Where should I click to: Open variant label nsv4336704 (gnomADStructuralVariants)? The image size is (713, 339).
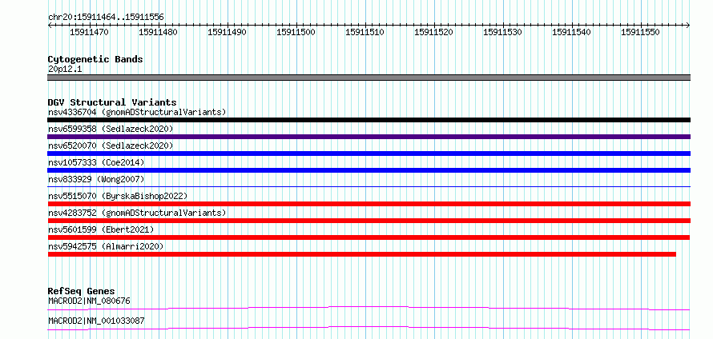[x=137, y=112]
